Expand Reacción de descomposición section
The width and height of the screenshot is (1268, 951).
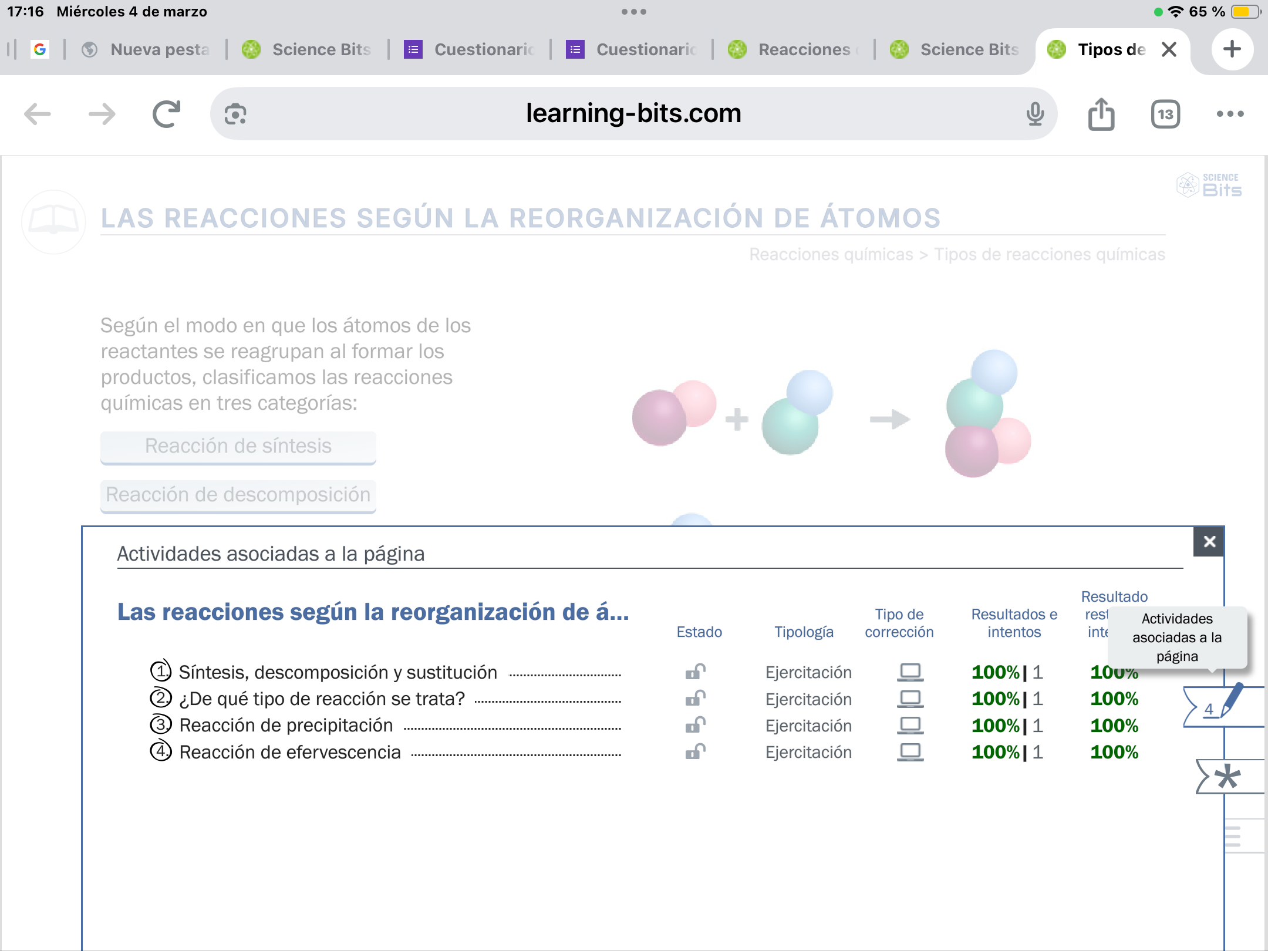tap(238, 495)
